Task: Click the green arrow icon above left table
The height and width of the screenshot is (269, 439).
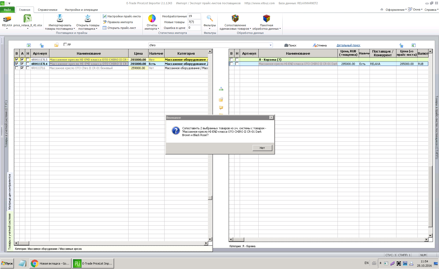Action: pyautogui.click(x=29, y=45)
